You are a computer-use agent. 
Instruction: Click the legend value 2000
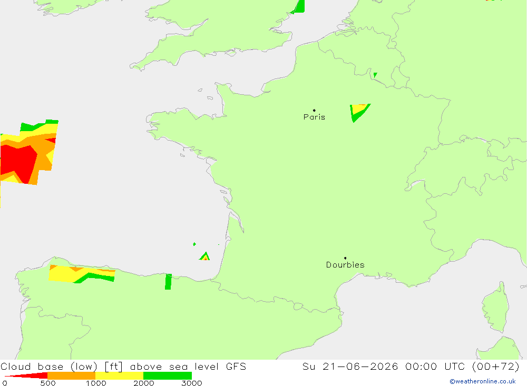144,383
